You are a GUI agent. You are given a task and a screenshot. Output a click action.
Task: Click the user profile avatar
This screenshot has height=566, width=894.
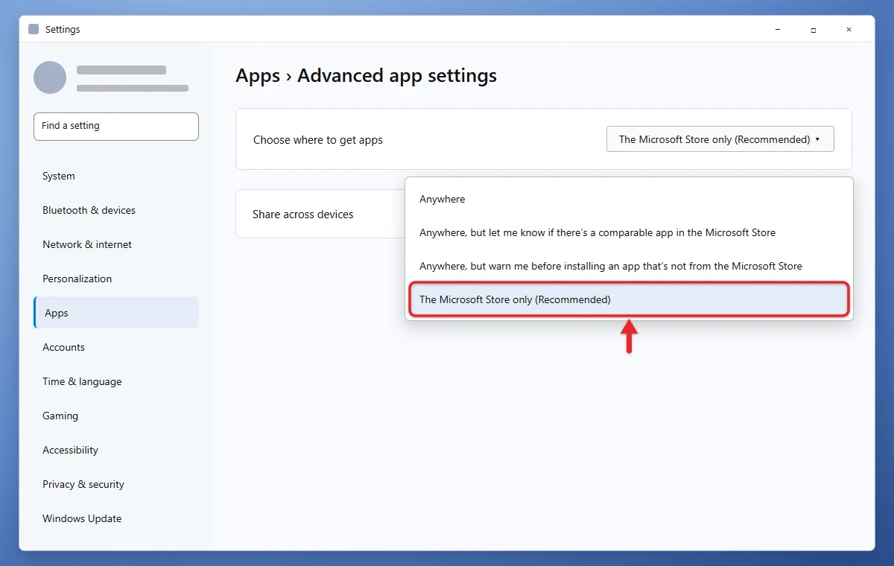50,77
